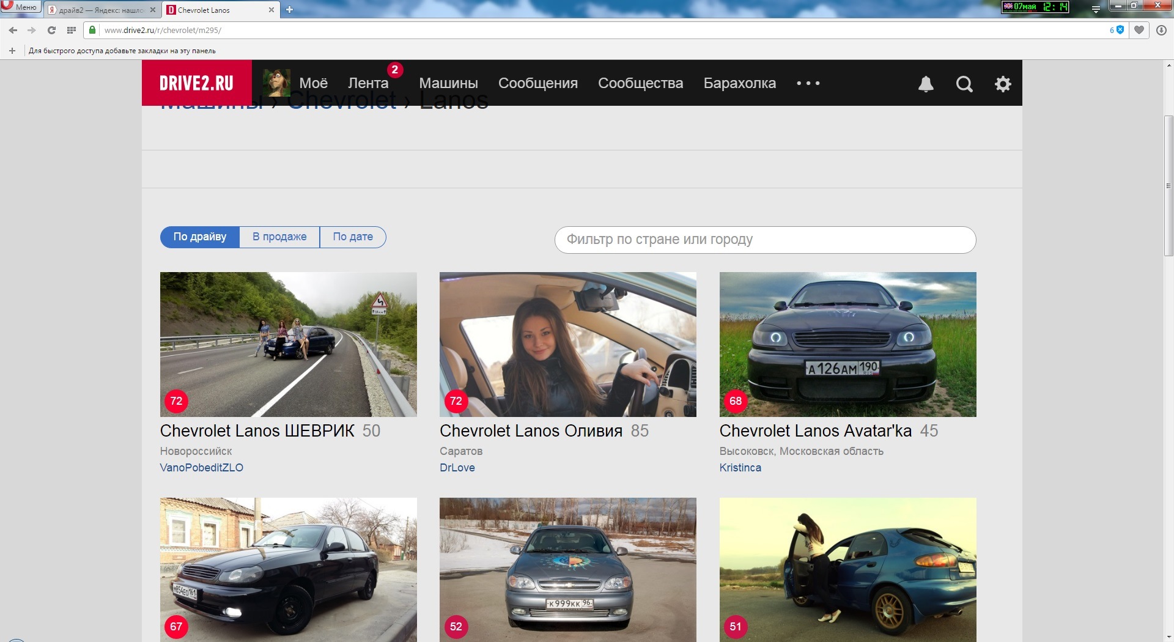Open user VanoPobeditZLO profile

(202, 468)
